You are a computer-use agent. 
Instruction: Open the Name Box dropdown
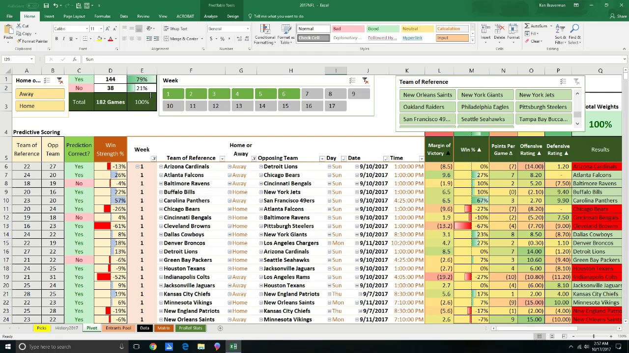click(31, 59)
